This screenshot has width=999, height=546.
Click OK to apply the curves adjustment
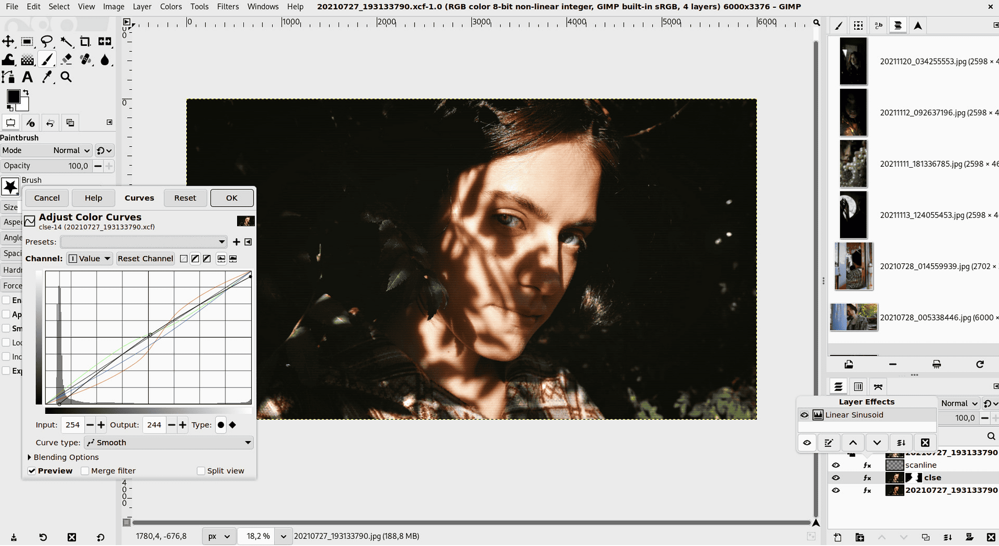tap(232, 197)
